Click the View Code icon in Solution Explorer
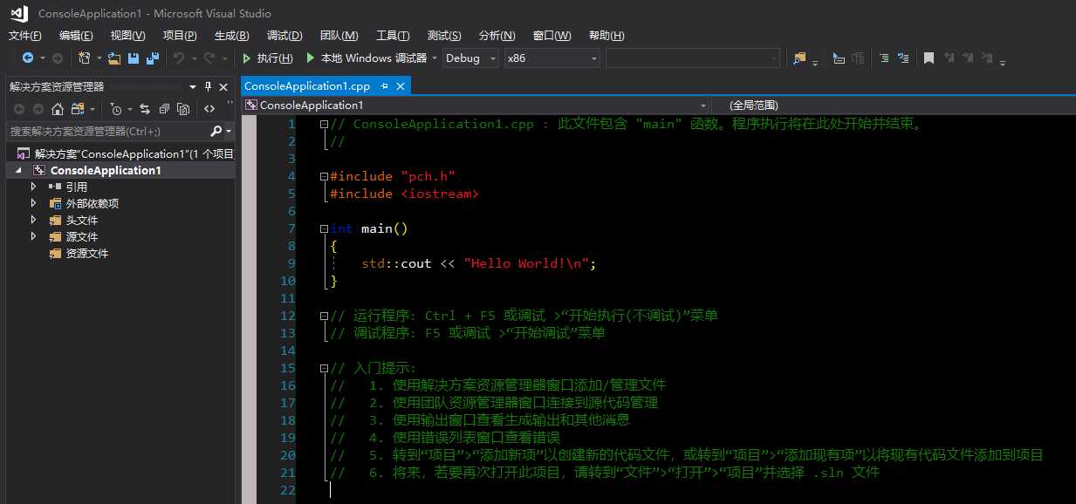This screenshot has height=504, width=1076. point(209,109)
